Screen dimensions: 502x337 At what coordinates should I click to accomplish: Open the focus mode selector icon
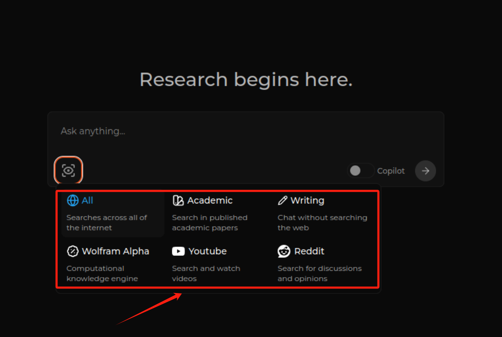68,170
